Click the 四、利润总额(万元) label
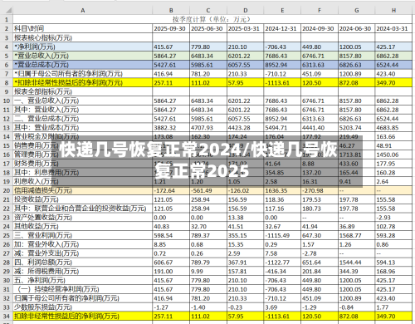Image resolution: width=415 pixels, height=324 pixels. pyautogui.click(x=43, y=263)
